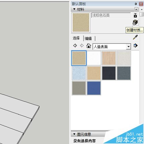Select the royal blue material swatch
Screen dimensions: 144x144
tap(94, 88)
